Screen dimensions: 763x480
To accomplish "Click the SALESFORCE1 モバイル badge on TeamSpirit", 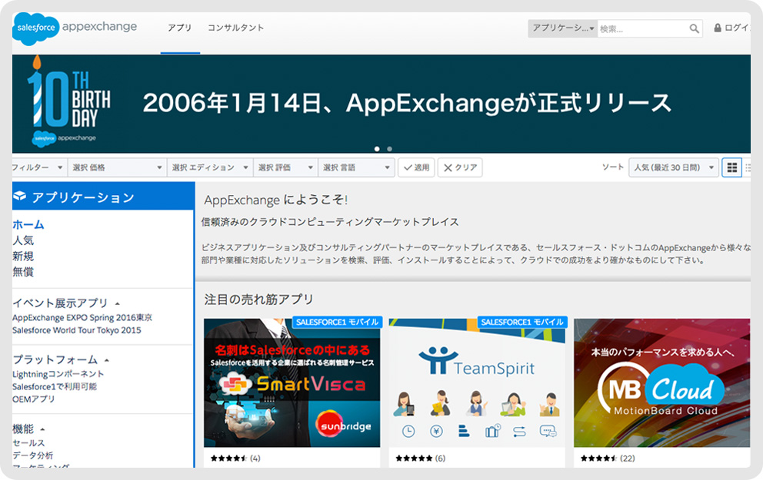I will click(522, 322).
